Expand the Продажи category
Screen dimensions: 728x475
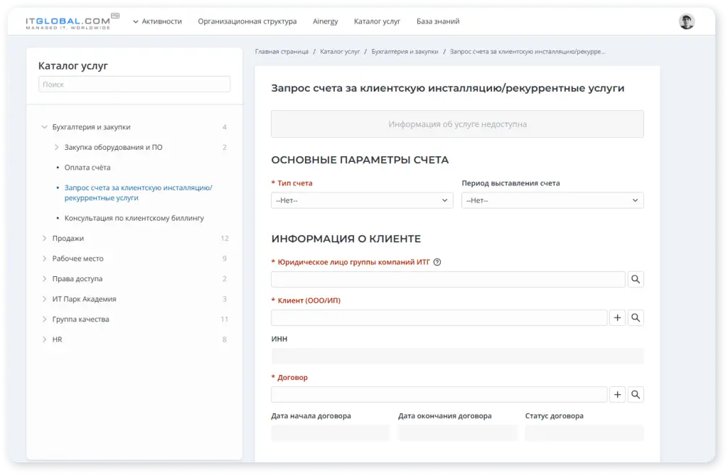[45, 239]
